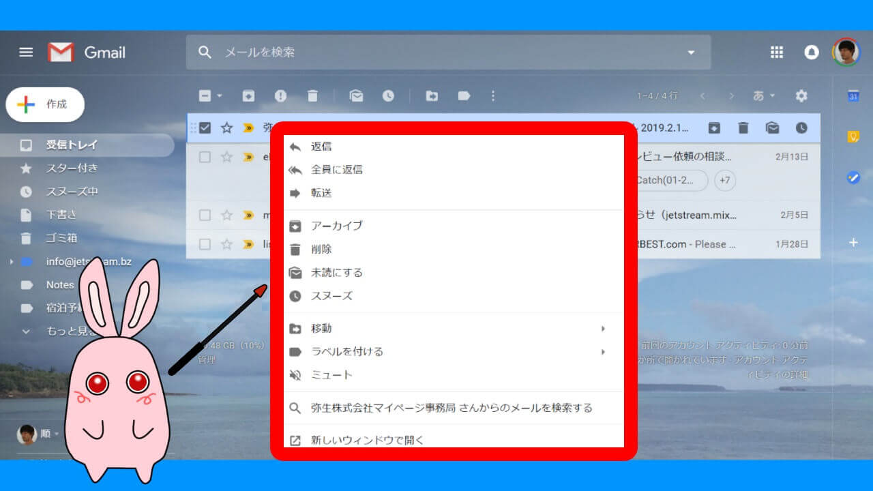Click the report spam icon in toolbar
This screenshot has width=873, height=491.
pos(280,95)
